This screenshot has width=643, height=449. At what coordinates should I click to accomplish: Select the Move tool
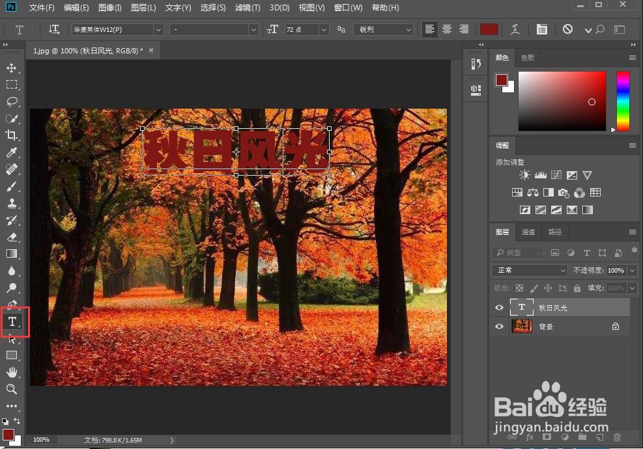(x=12, y=68)
